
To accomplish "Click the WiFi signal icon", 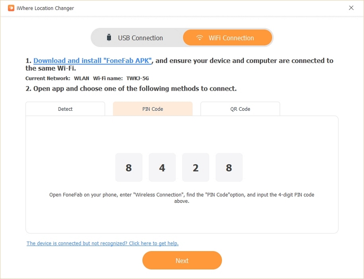I will pyautogui.click(x=199, y=37).
